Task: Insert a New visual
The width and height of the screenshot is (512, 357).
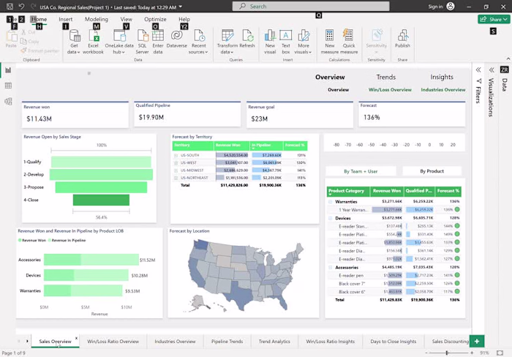Action: pyautogui.click(x=270, y=42)
